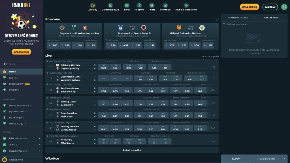Image resolution: width=290 pixels, height=163 pixels.
Task: Select odds 3.60 for Sogndal IL win
Action: 53,45
